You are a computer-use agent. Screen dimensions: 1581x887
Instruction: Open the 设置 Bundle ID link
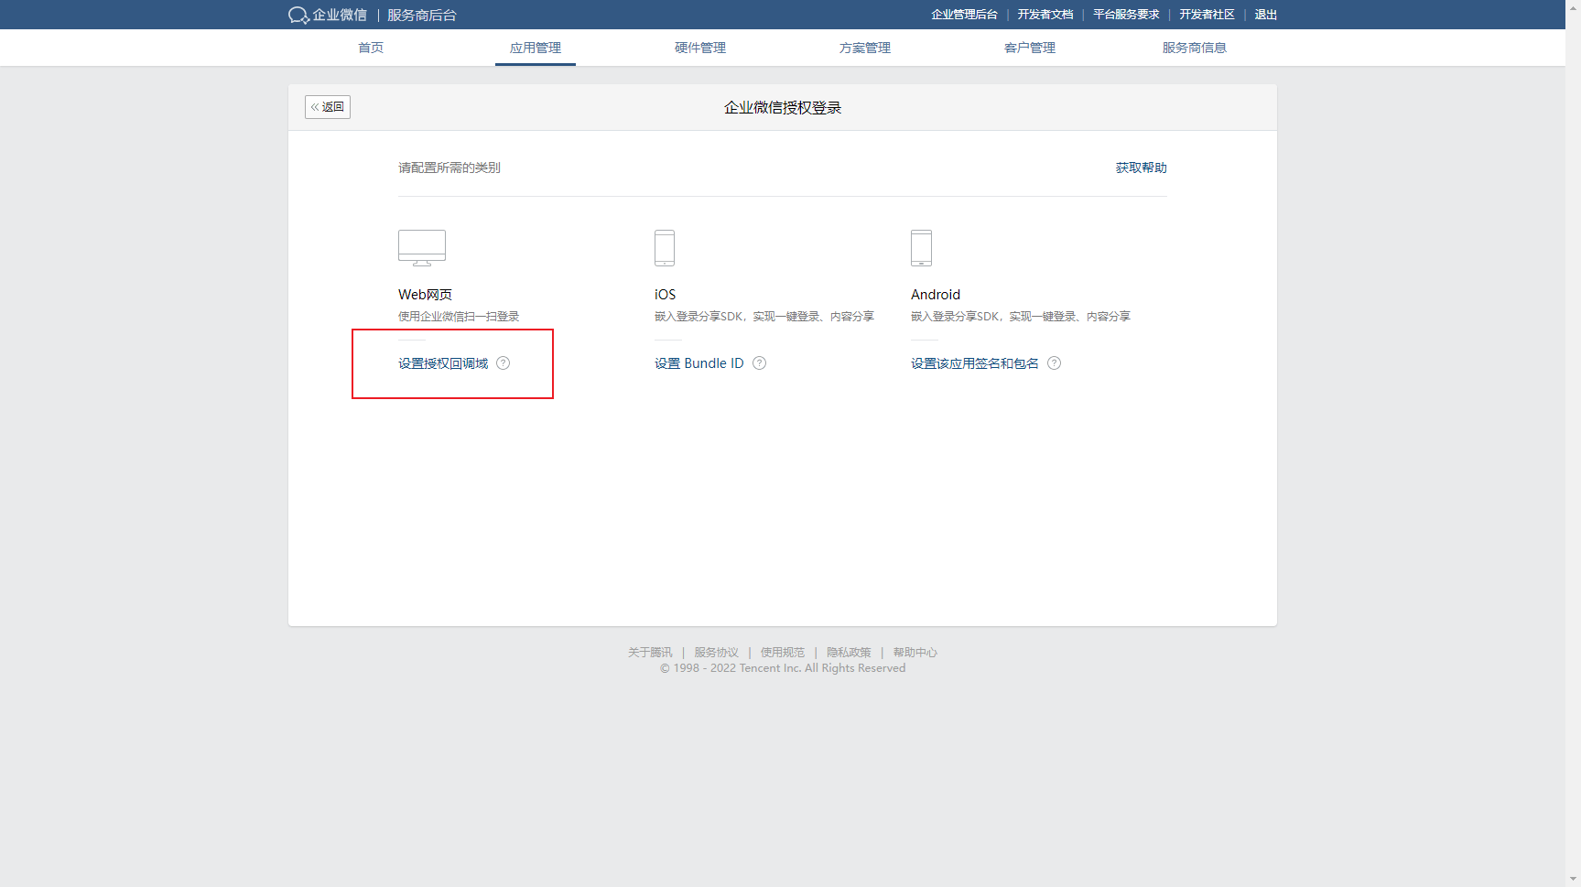pyautogui.click(x=698, y=363)
